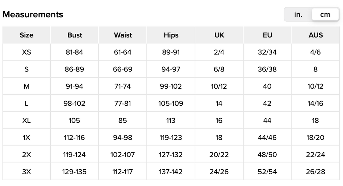Select the cm unit option
343x186 pixels.
tap(325, 14)
